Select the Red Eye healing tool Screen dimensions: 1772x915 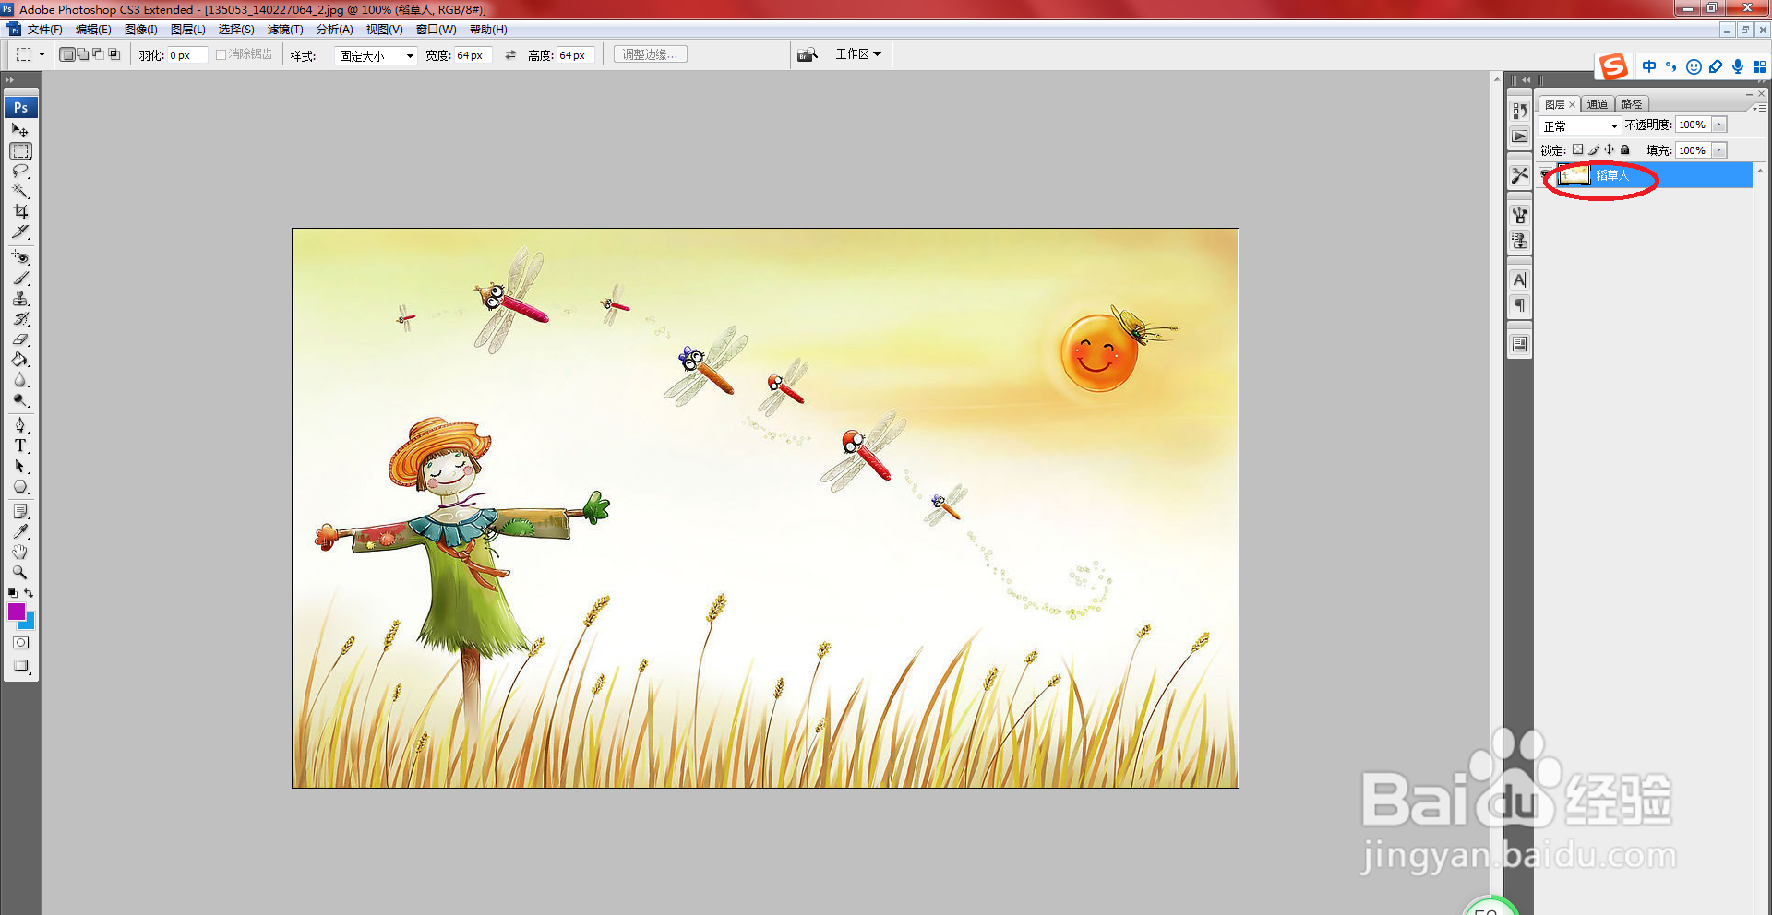tap(20, 257)
